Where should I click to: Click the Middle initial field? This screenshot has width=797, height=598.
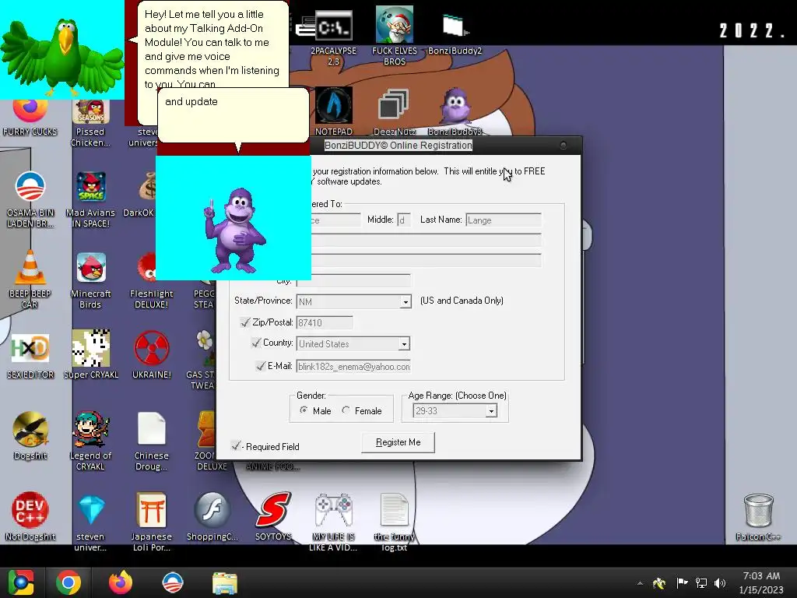(x=404, y=220)
